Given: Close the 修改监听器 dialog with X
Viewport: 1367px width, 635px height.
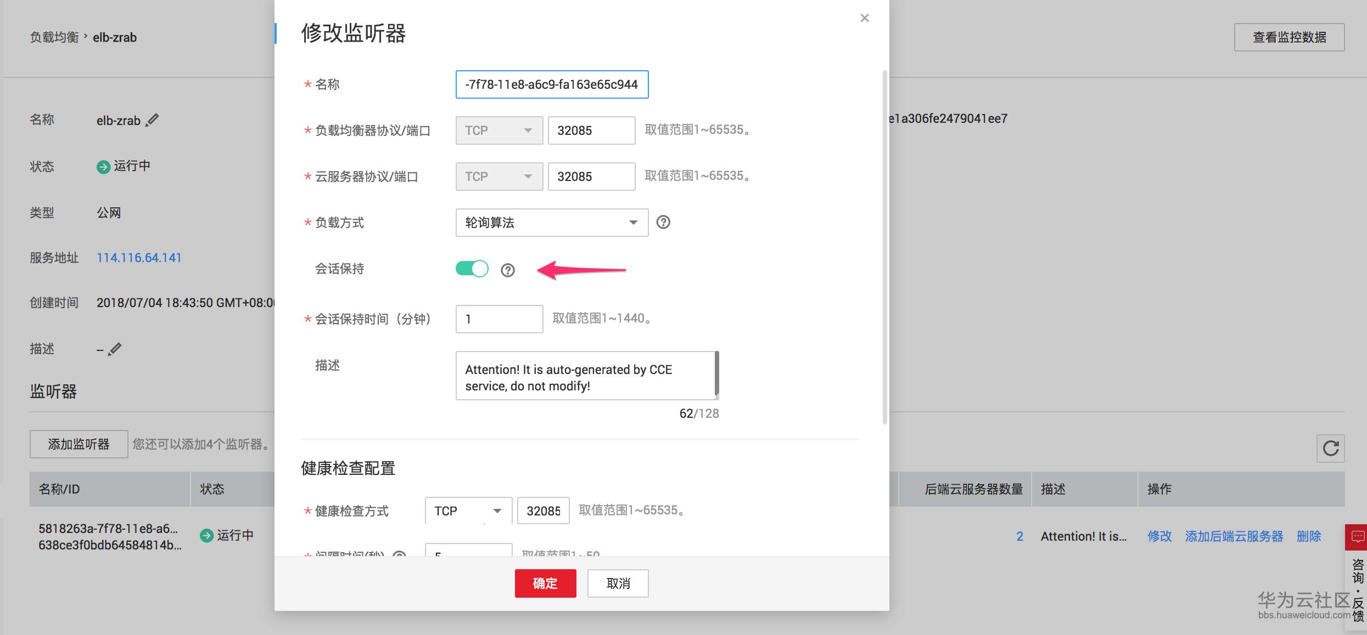Looking at the screenshot, I should pyautogui.click(x=865, y=18).
